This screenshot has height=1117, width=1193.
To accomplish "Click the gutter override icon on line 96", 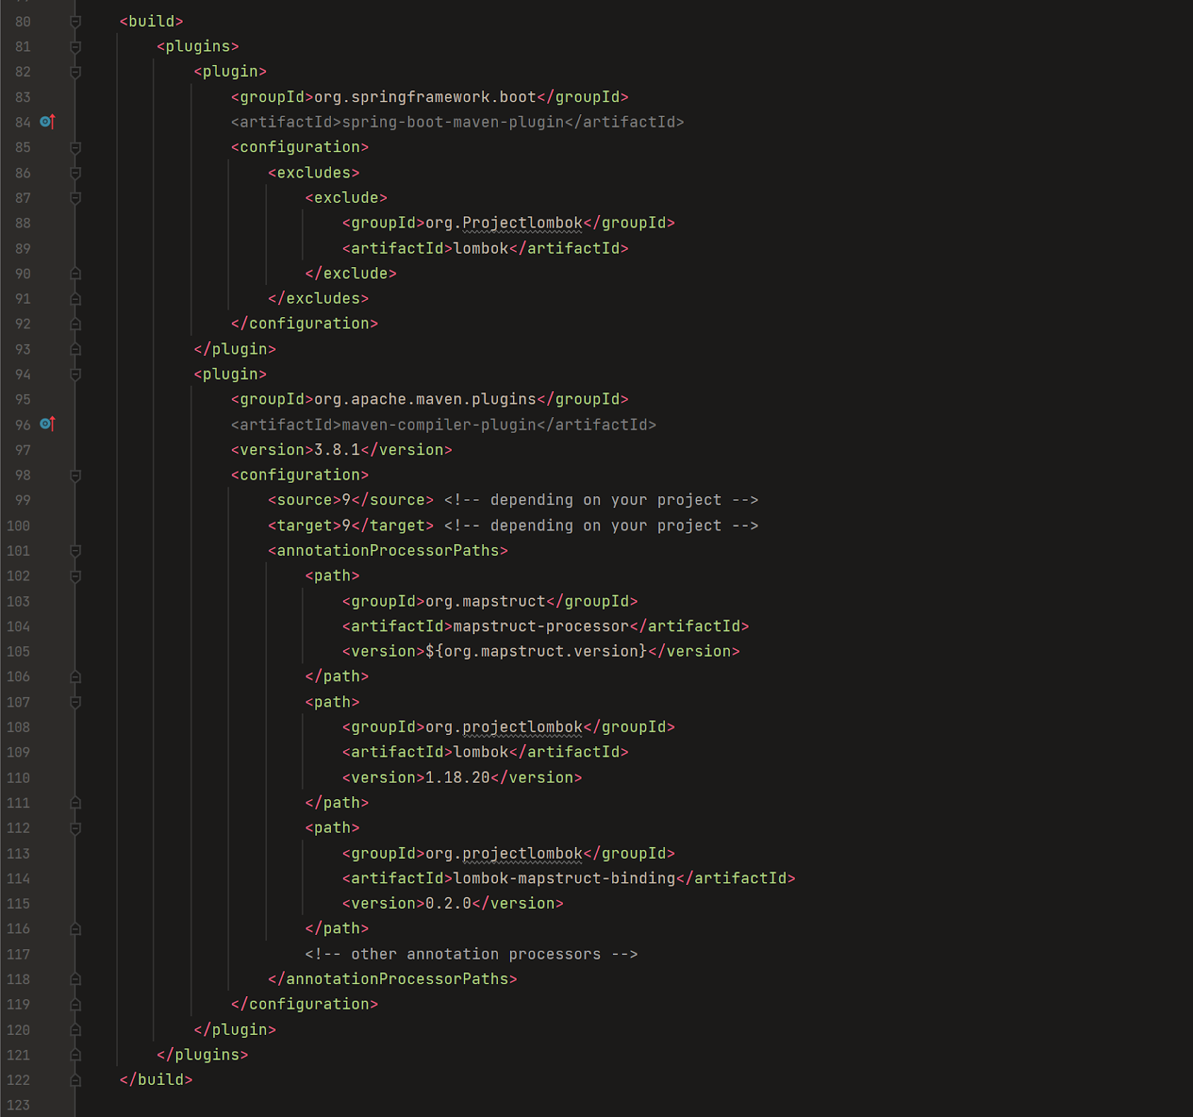I will (48, 424).
